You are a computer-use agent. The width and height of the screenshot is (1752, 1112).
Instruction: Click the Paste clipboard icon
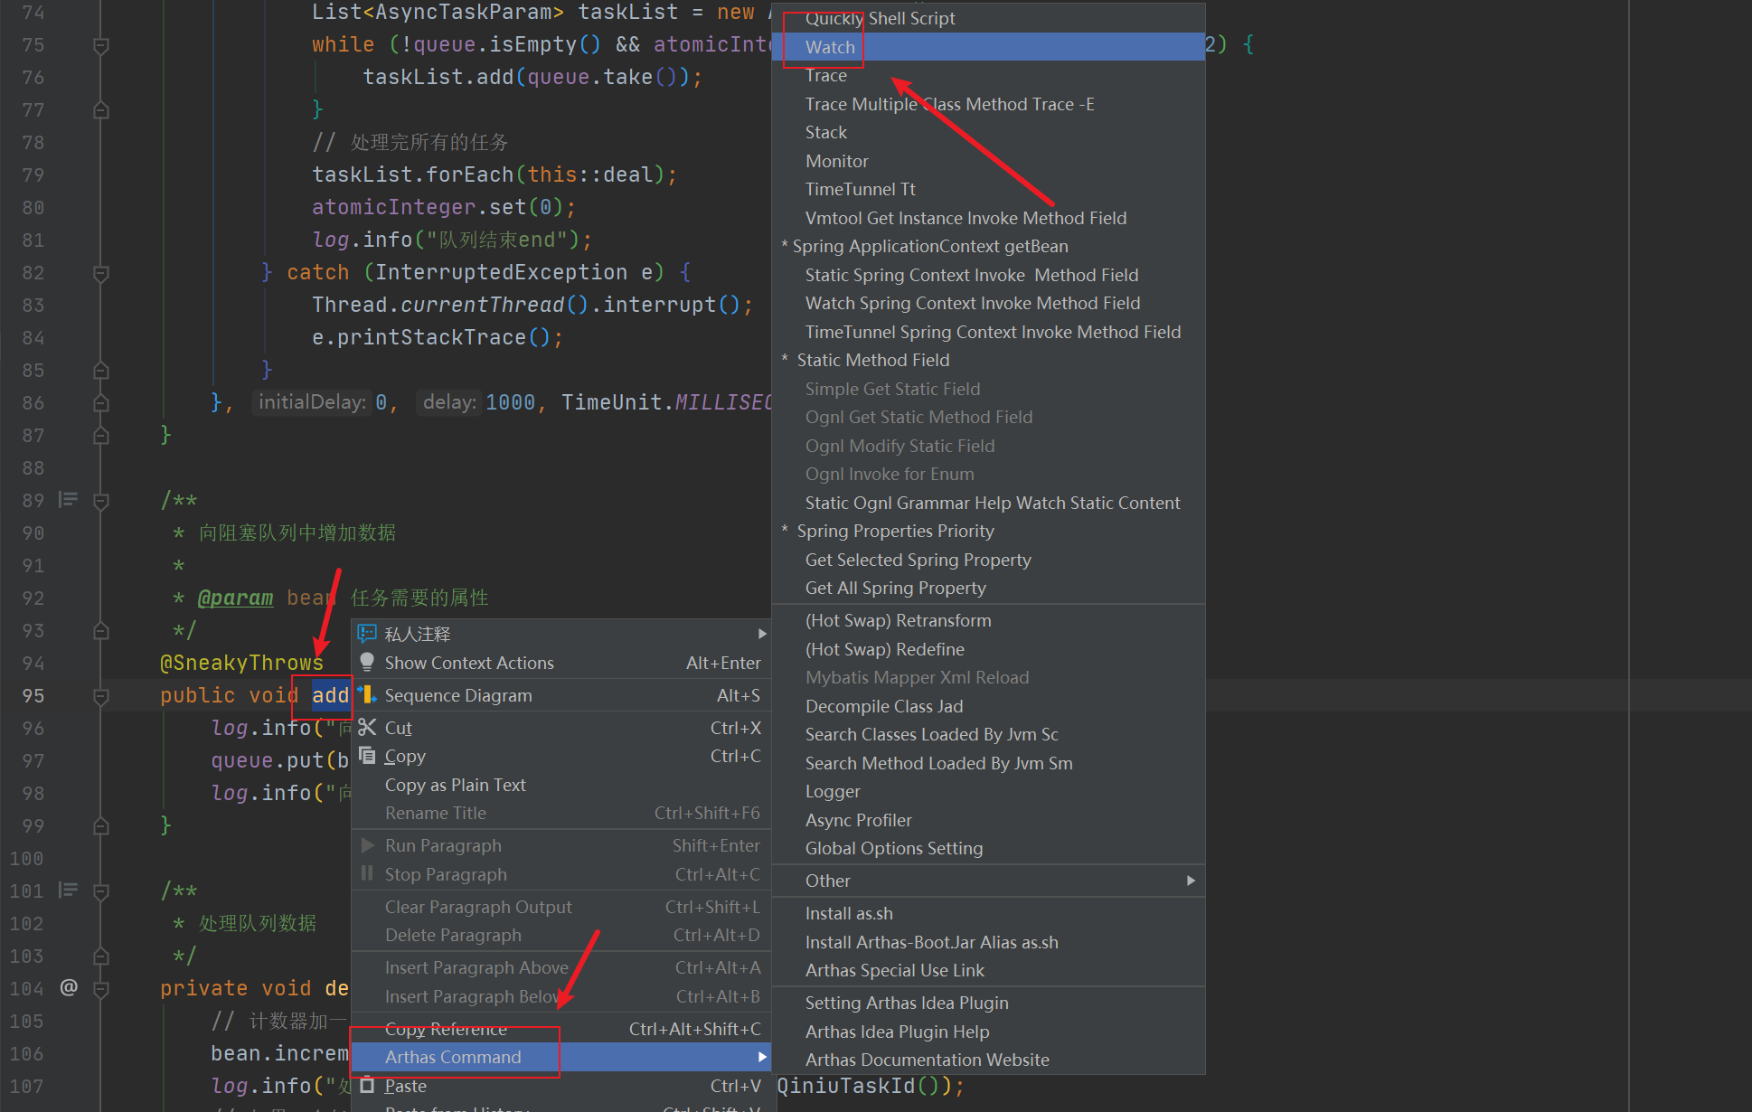coord(367,1085)
